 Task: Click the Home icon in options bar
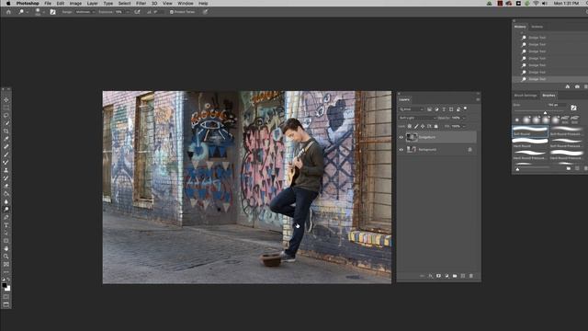pyautogui.click(x=8, y=12)
